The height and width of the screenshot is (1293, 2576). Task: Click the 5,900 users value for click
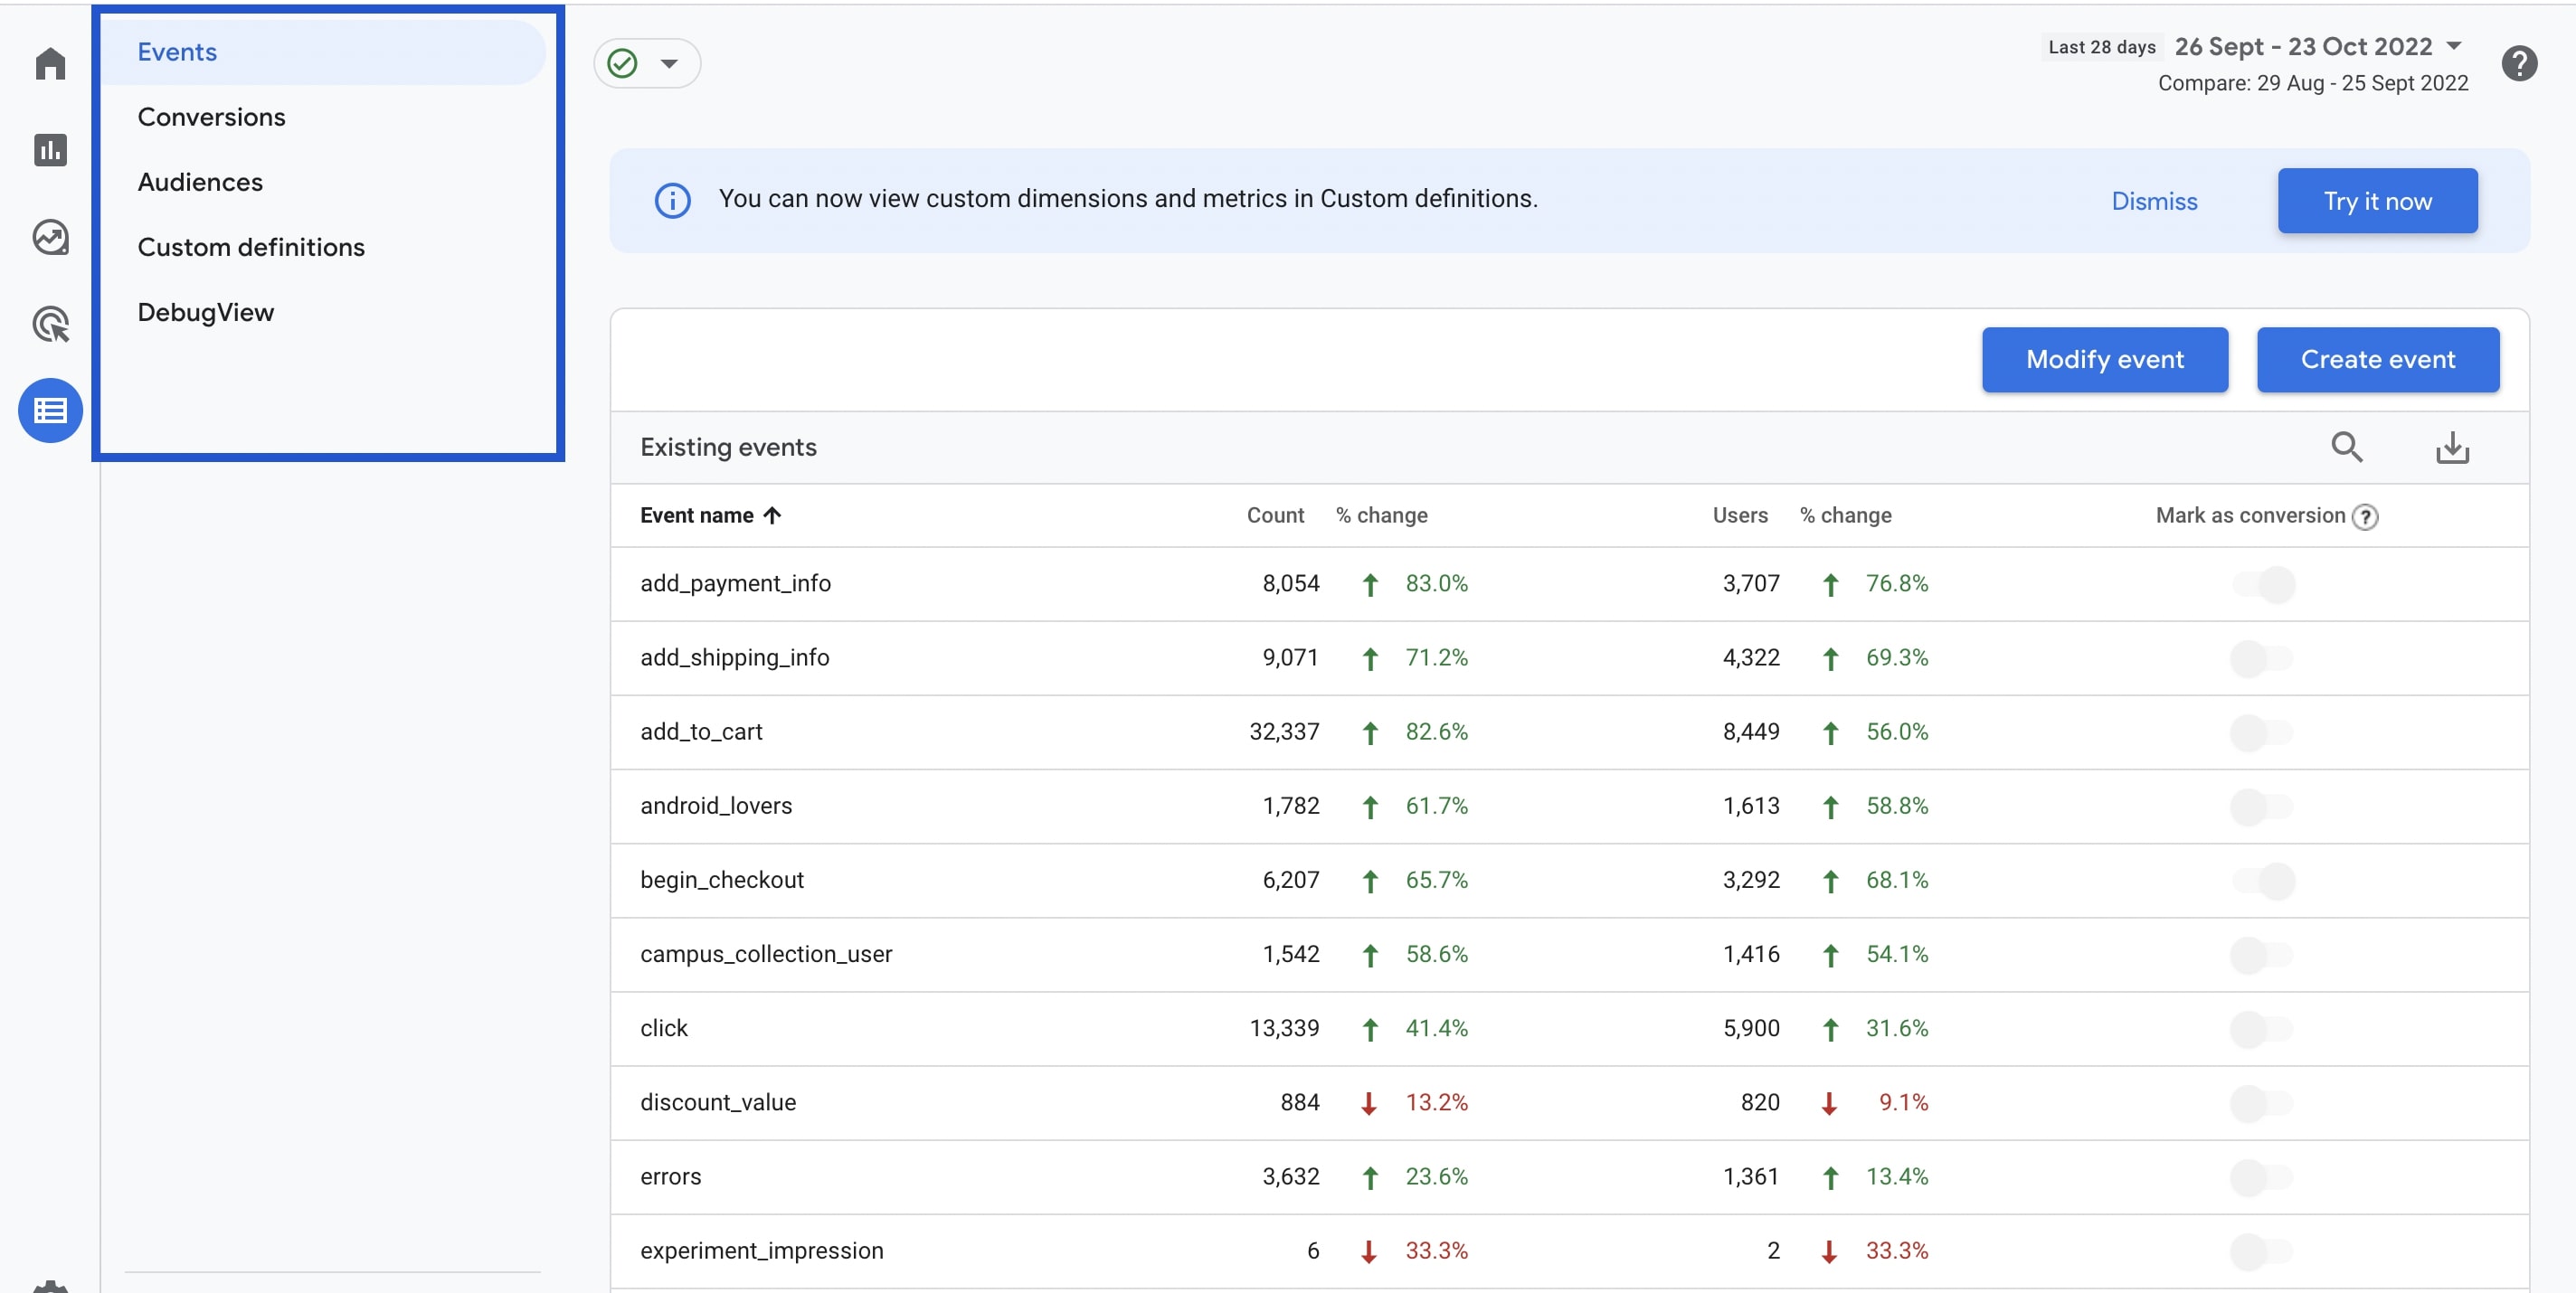tap(1750, 1029)
